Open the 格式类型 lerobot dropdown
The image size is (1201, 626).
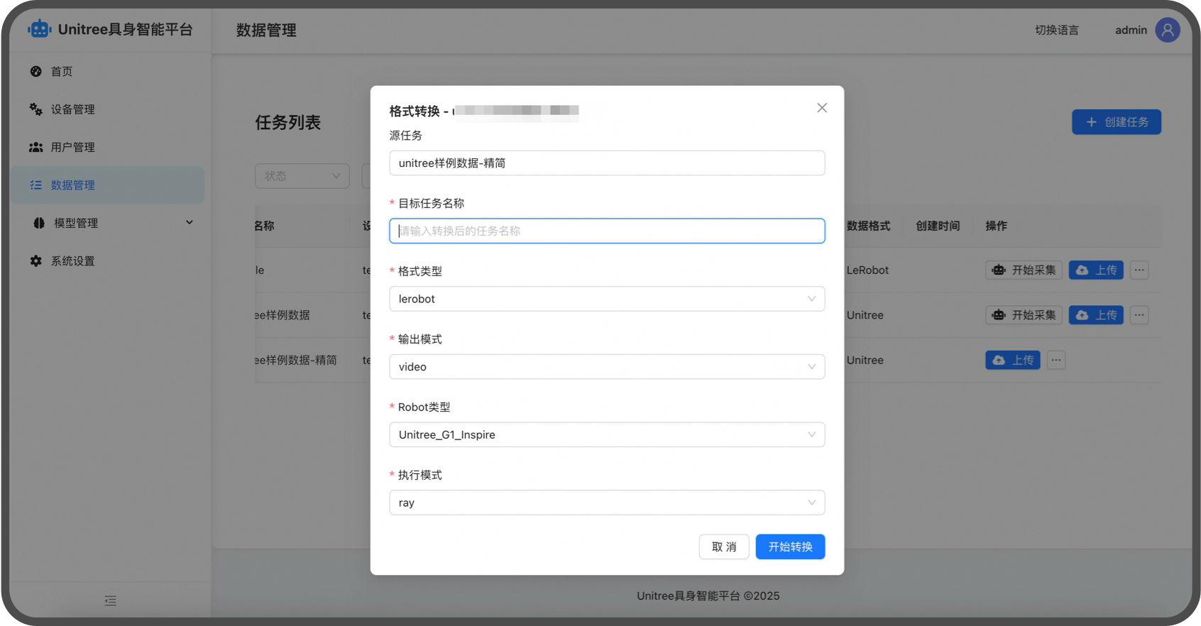(607, 299)
